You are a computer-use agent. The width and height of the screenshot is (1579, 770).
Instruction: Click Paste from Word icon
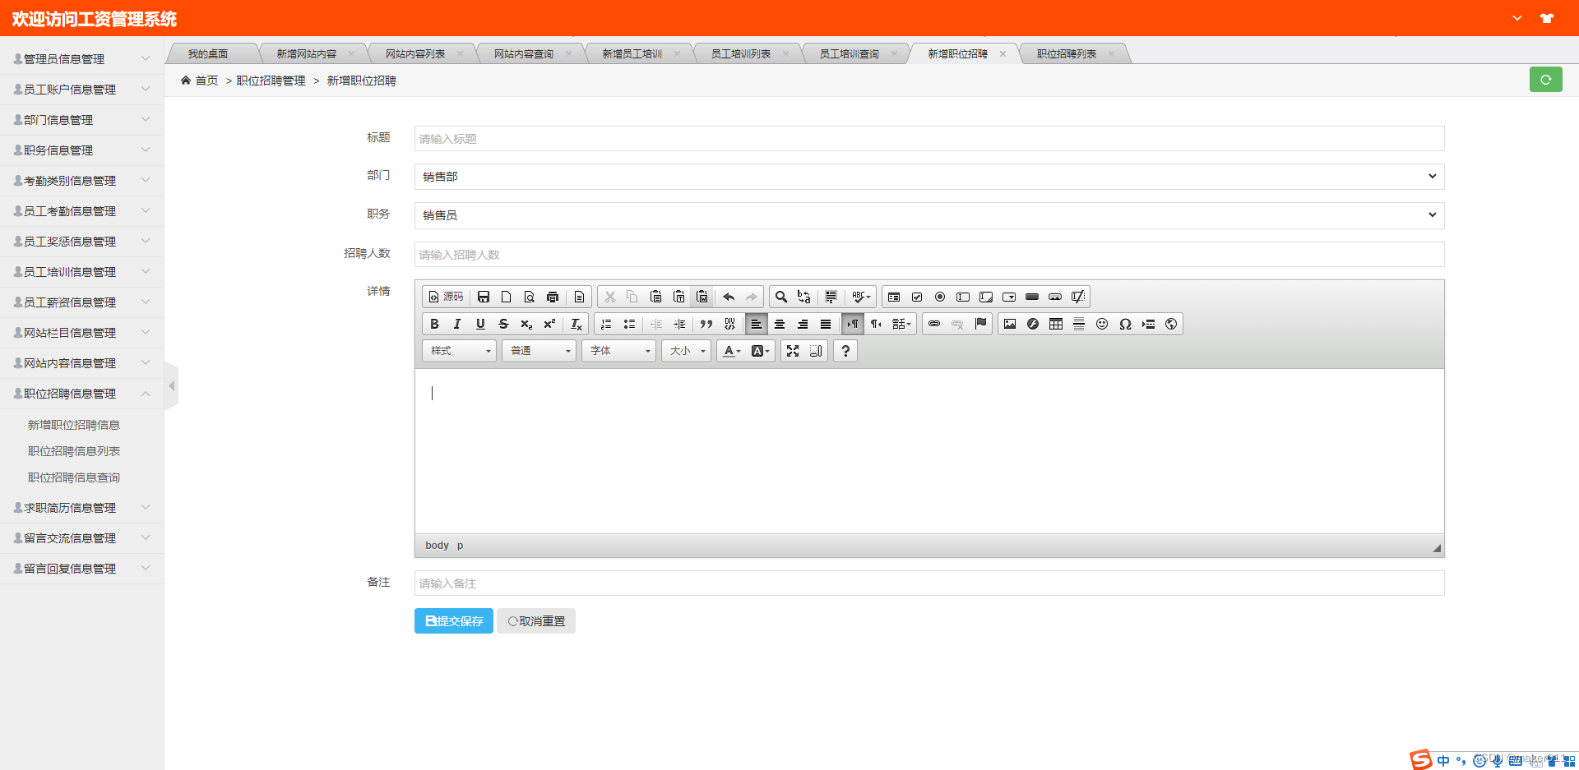(702, 297)
